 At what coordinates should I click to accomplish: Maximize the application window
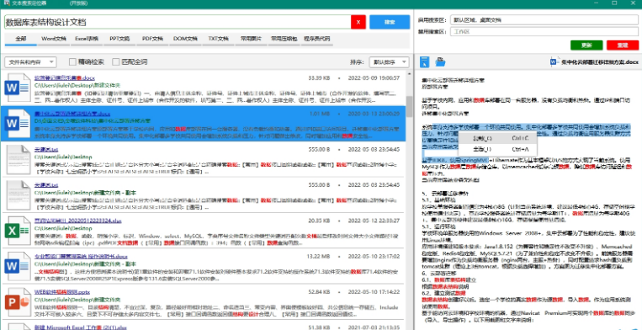(x=614, y=3)
